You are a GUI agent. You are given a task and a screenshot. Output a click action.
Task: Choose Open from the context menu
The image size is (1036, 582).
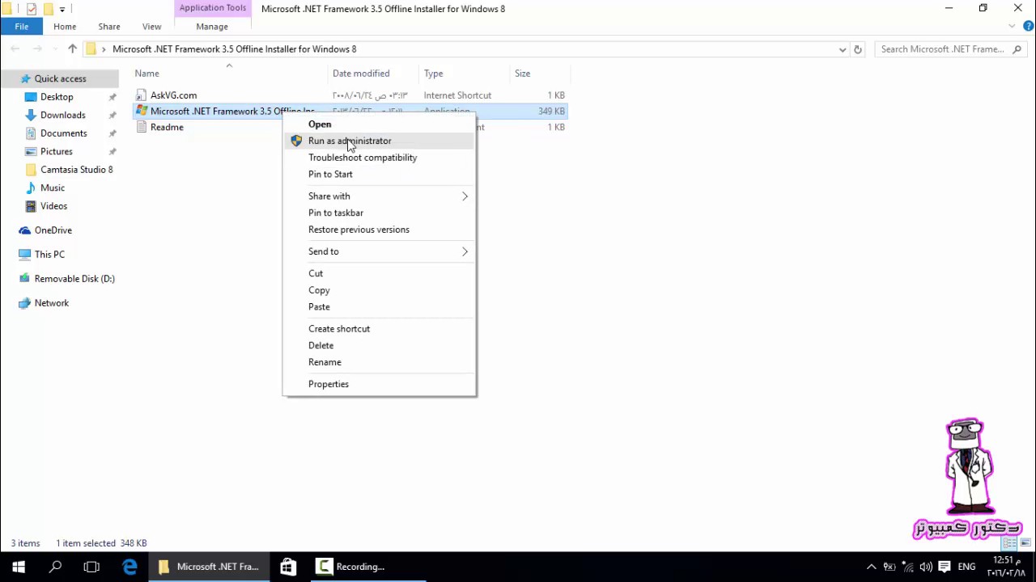click(x=379, y=124)
